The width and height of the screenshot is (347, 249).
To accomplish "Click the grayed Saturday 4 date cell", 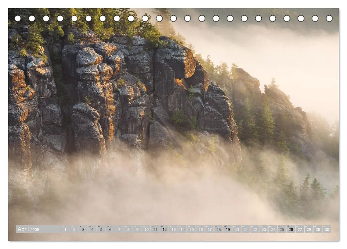I will click(x=92, y=229).
